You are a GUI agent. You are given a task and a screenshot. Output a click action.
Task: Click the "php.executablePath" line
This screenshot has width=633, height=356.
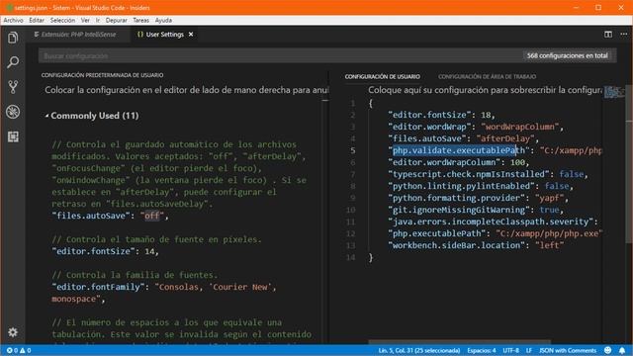point(495,233)
